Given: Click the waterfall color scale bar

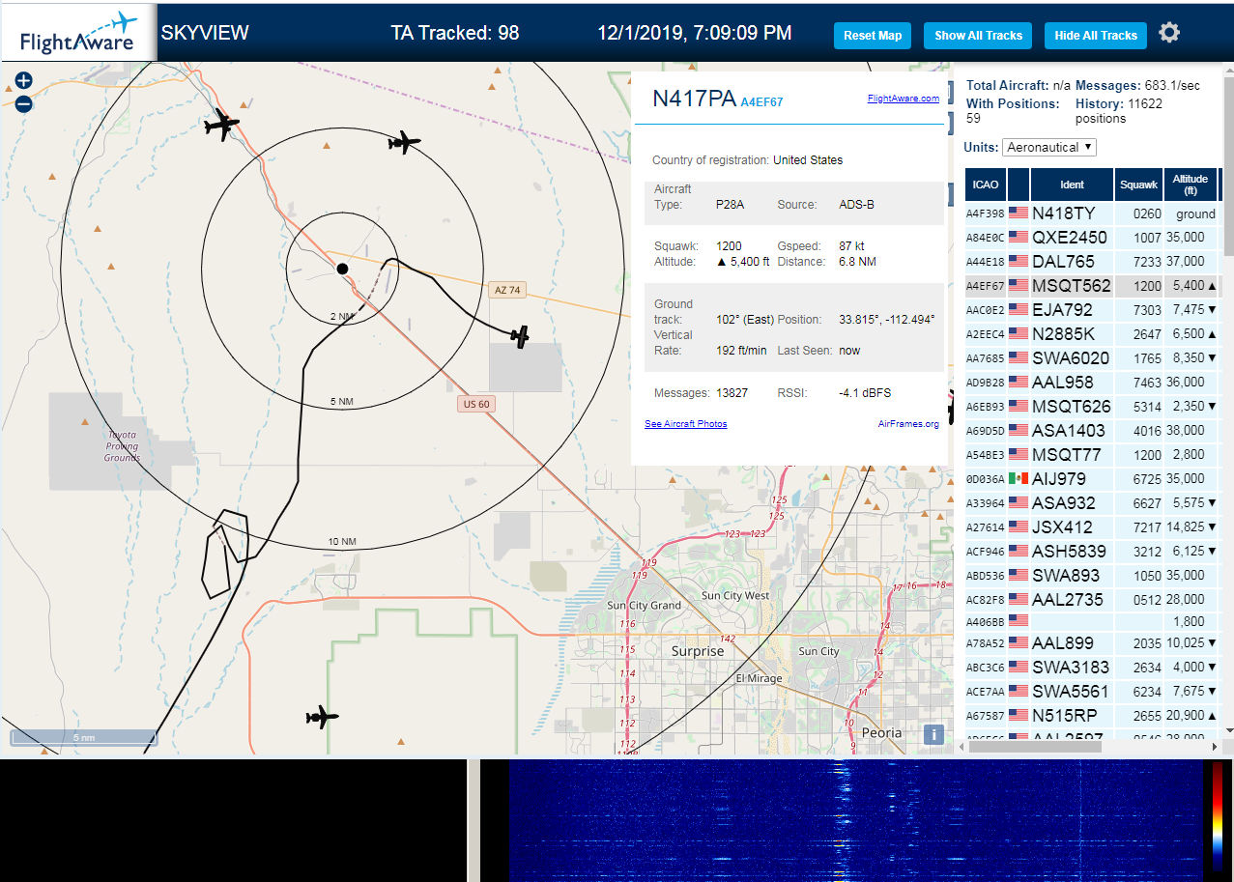Looking at the screenshot, I should [1218, 818].
